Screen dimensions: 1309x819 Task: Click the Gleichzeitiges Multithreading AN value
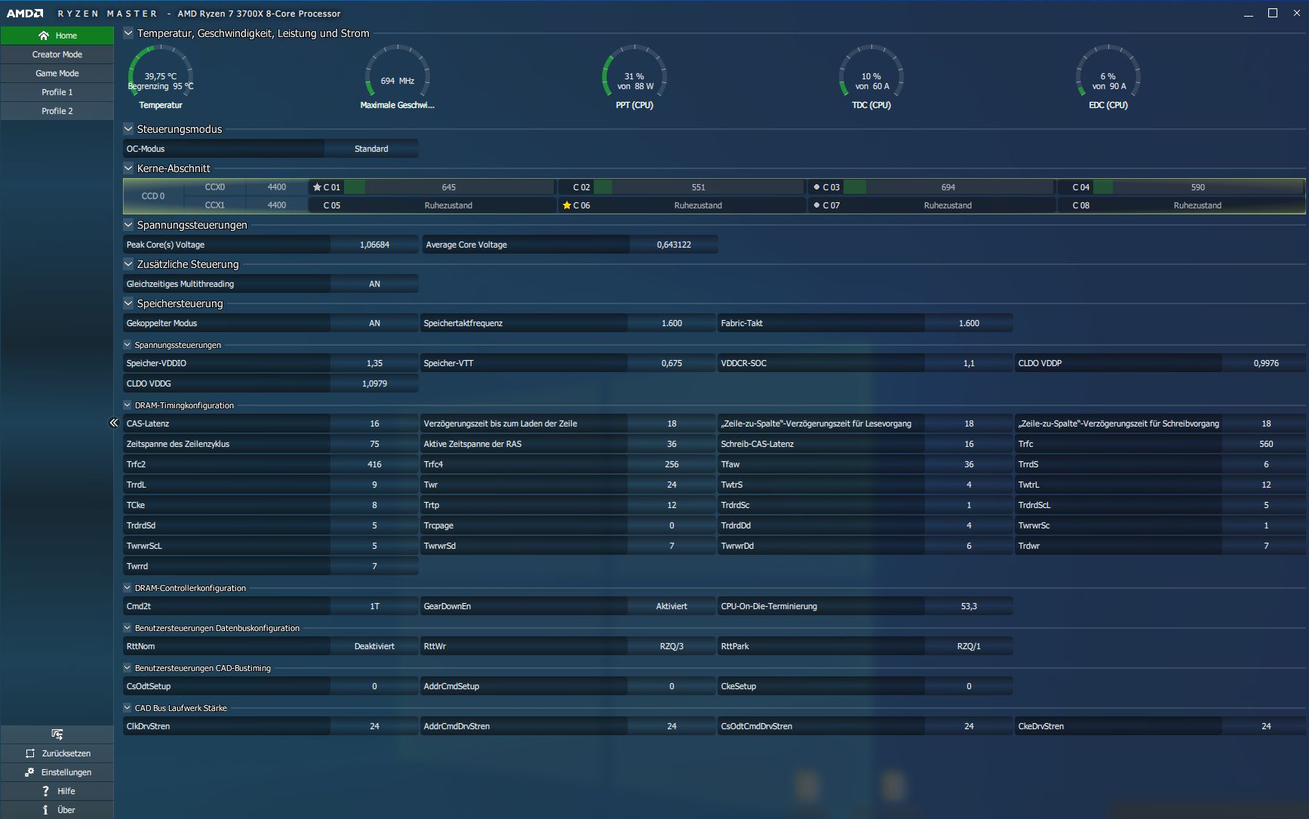tap(374, 284)
